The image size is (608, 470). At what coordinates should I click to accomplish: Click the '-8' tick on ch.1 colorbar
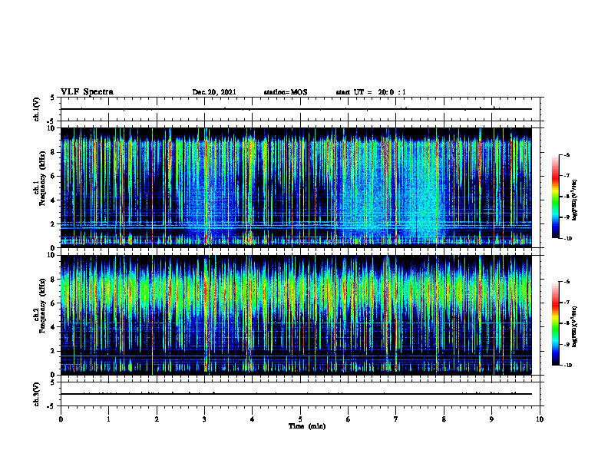pyautogui.click(x=567, y=197)
